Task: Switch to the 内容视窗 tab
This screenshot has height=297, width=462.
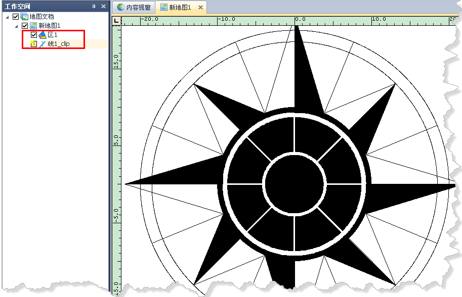Action: pos(134,8)
